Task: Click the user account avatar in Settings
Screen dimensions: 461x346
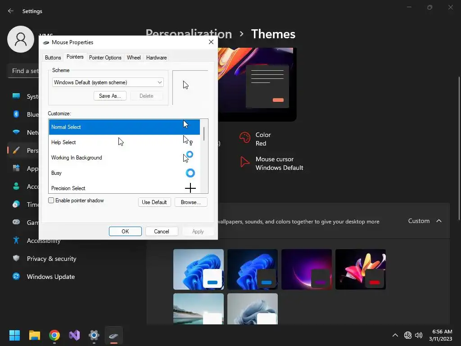Action: coord(21,39)
